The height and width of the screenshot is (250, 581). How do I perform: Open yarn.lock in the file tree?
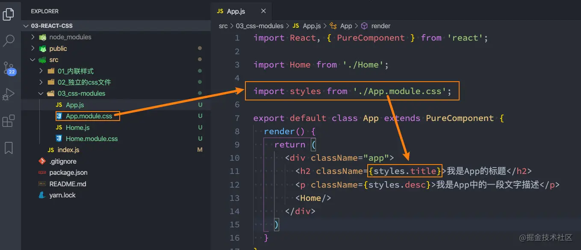pos(62,195)
